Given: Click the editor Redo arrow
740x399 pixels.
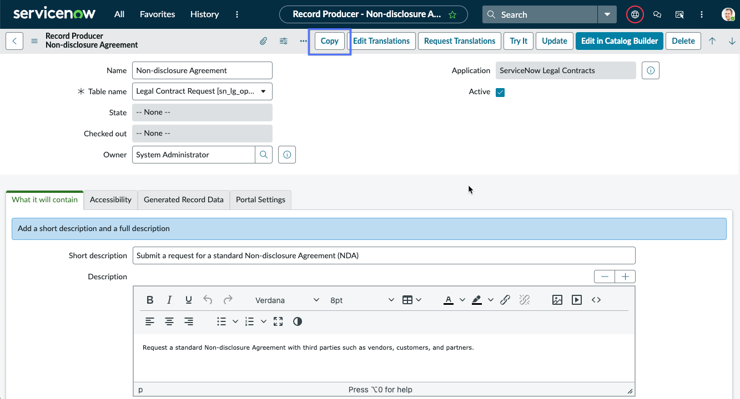Looking at the screenshot, I should [228, 300].
